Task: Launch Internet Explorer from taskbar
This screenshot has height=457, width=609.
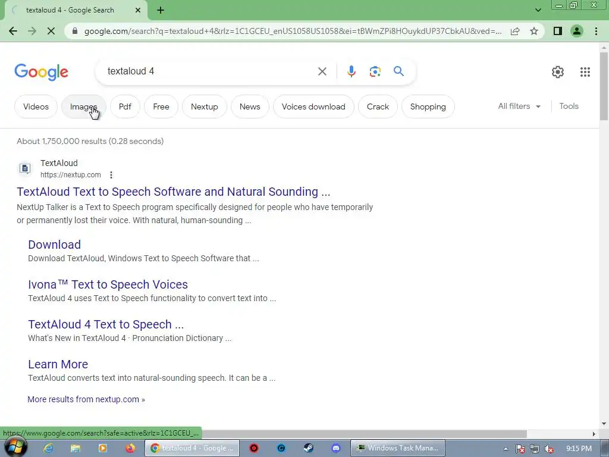Action: 48,449
